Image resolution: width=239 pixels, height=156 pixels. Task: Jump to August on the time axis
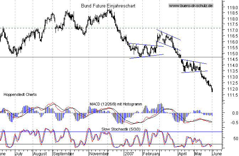point(39,154)
